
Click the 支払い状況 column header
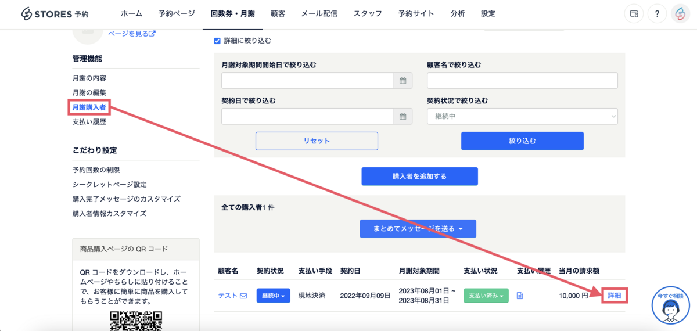(x=480, y=271)
